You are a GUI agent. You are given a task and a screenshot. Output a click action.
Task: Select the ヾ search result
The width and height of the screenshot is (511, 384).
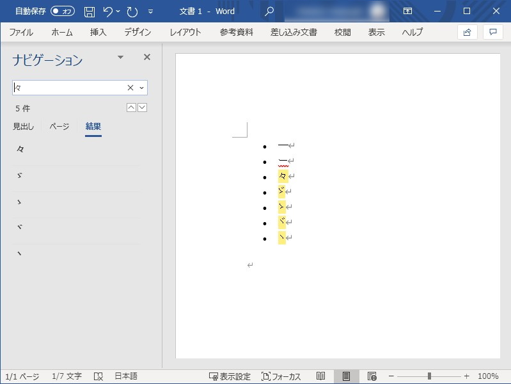coord(77,228)
